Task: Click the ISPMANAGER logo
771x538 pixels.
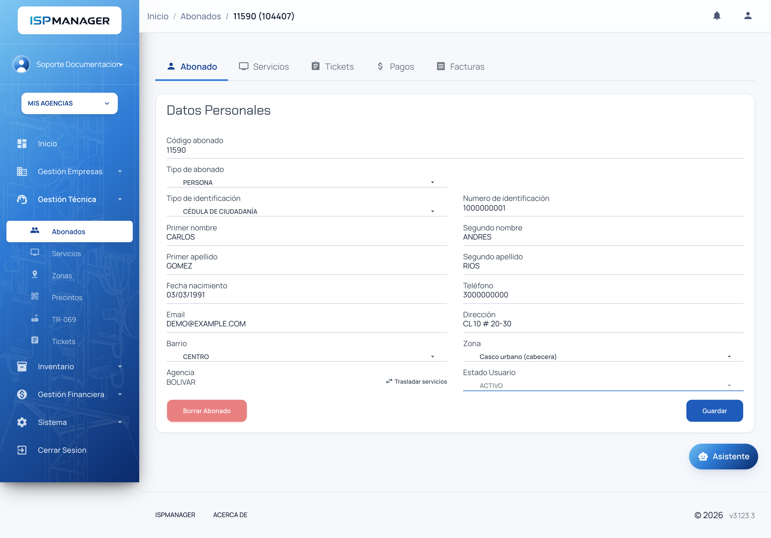Action: (70, 21)
